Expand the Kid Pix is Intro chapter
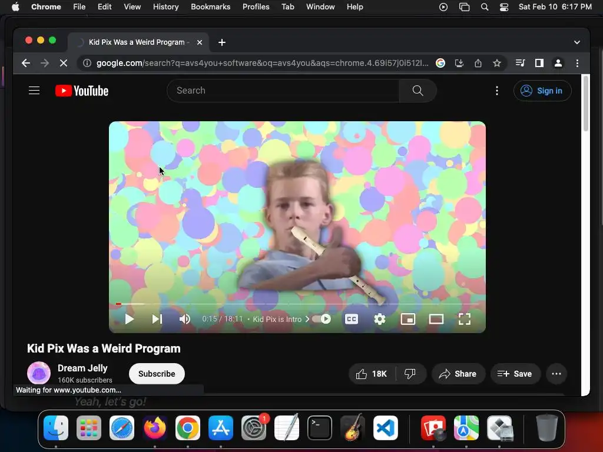Screen dimensions: 603x452 [x=281, y=320]
